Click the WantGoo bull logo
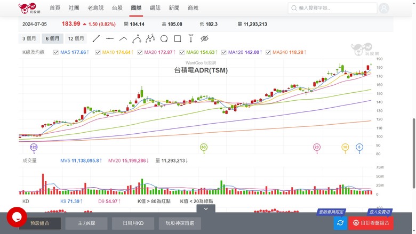This screenshot has height=234, width=416. point(29,8)
